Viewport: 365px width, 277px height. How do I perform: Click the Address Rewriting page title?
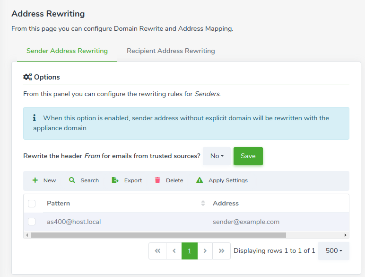(48, 14)
